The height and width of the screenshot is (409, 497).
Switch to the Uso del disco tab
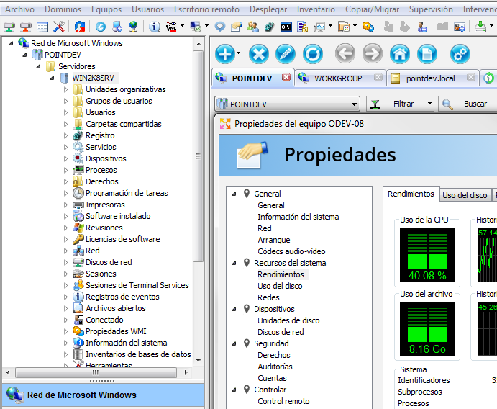[464, 195]
